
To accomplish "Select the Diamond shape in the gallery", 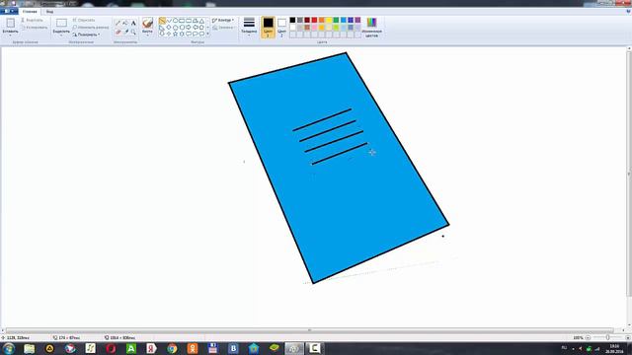I will [169, 28].
